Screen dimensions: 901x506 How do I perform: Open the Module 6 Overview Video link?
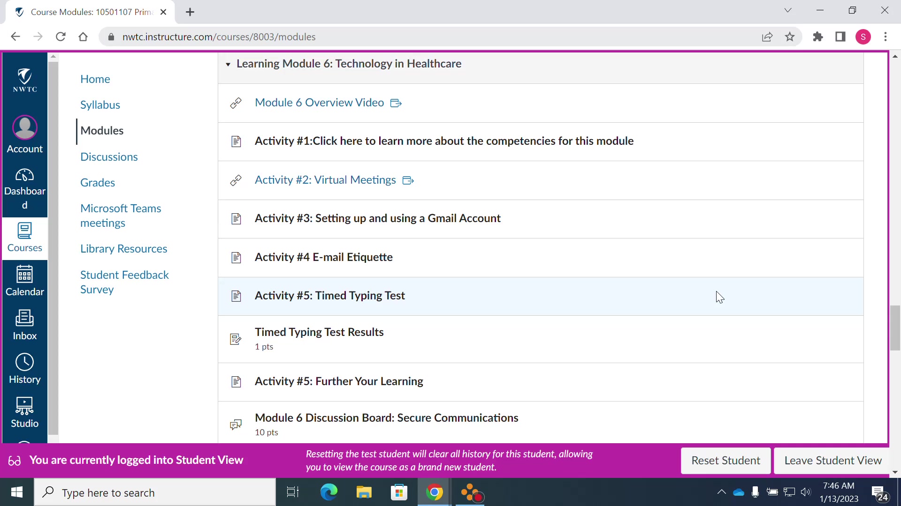[x=319, y=103]
